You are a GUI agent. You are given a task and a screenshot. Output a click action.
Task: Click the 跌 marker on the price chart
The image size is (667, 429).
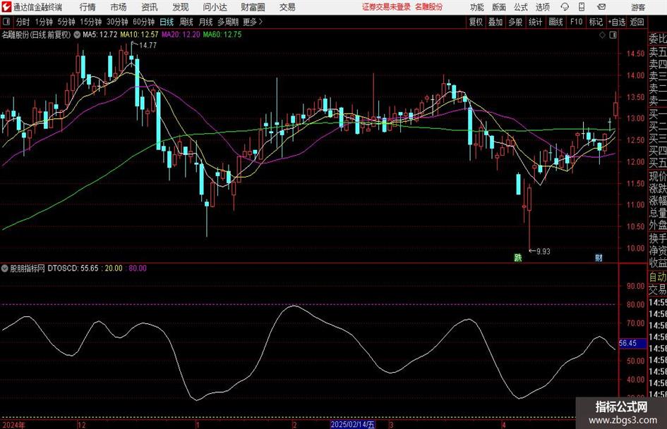tap(517, 257)
